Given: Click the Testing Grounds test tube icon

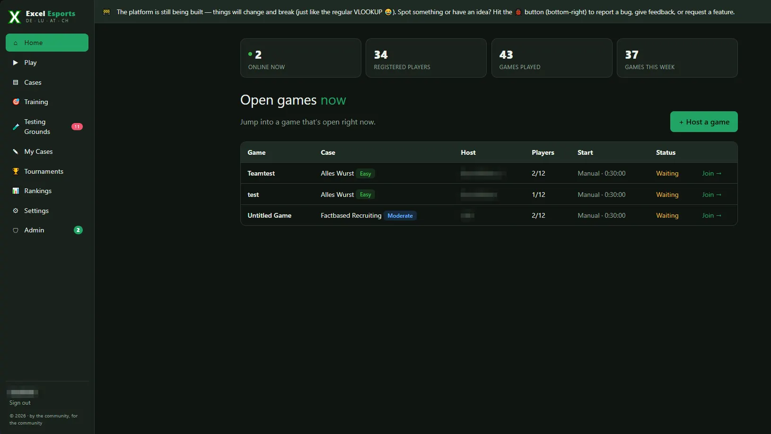Looking at the screenshot, I should click(16, 127).
